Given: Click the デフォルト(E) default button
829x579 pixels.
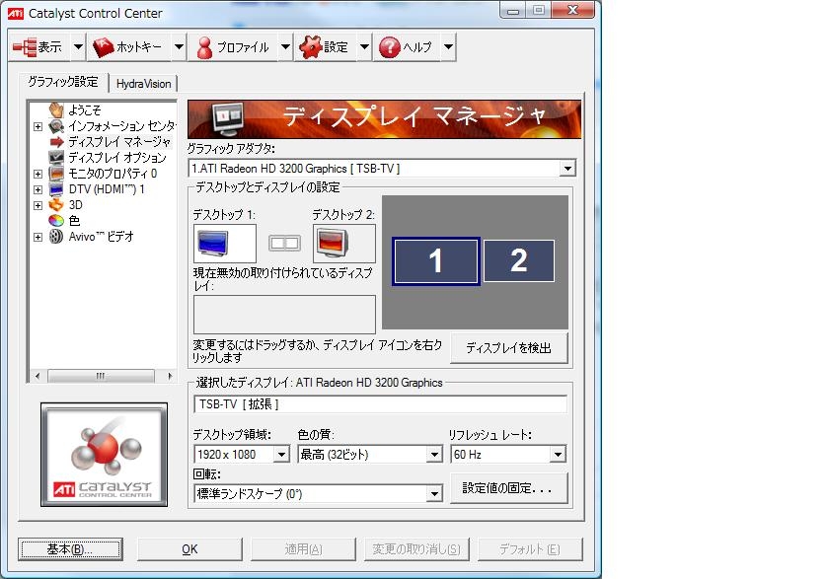Looking at the screenshot, I should pos(530,549).
